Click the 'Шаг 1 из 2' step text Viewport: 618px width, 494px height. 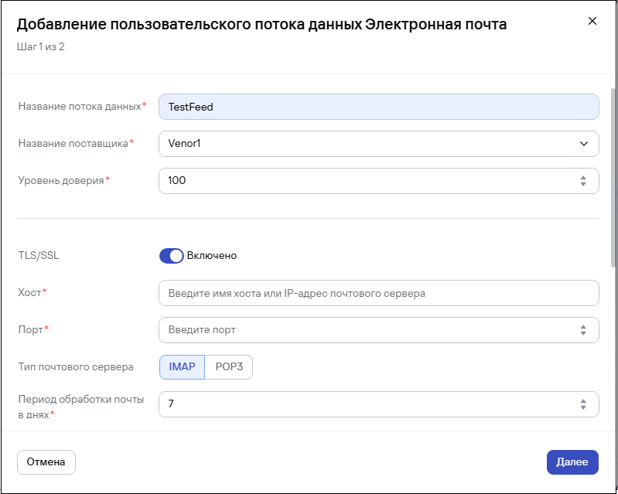click(41, 47)
